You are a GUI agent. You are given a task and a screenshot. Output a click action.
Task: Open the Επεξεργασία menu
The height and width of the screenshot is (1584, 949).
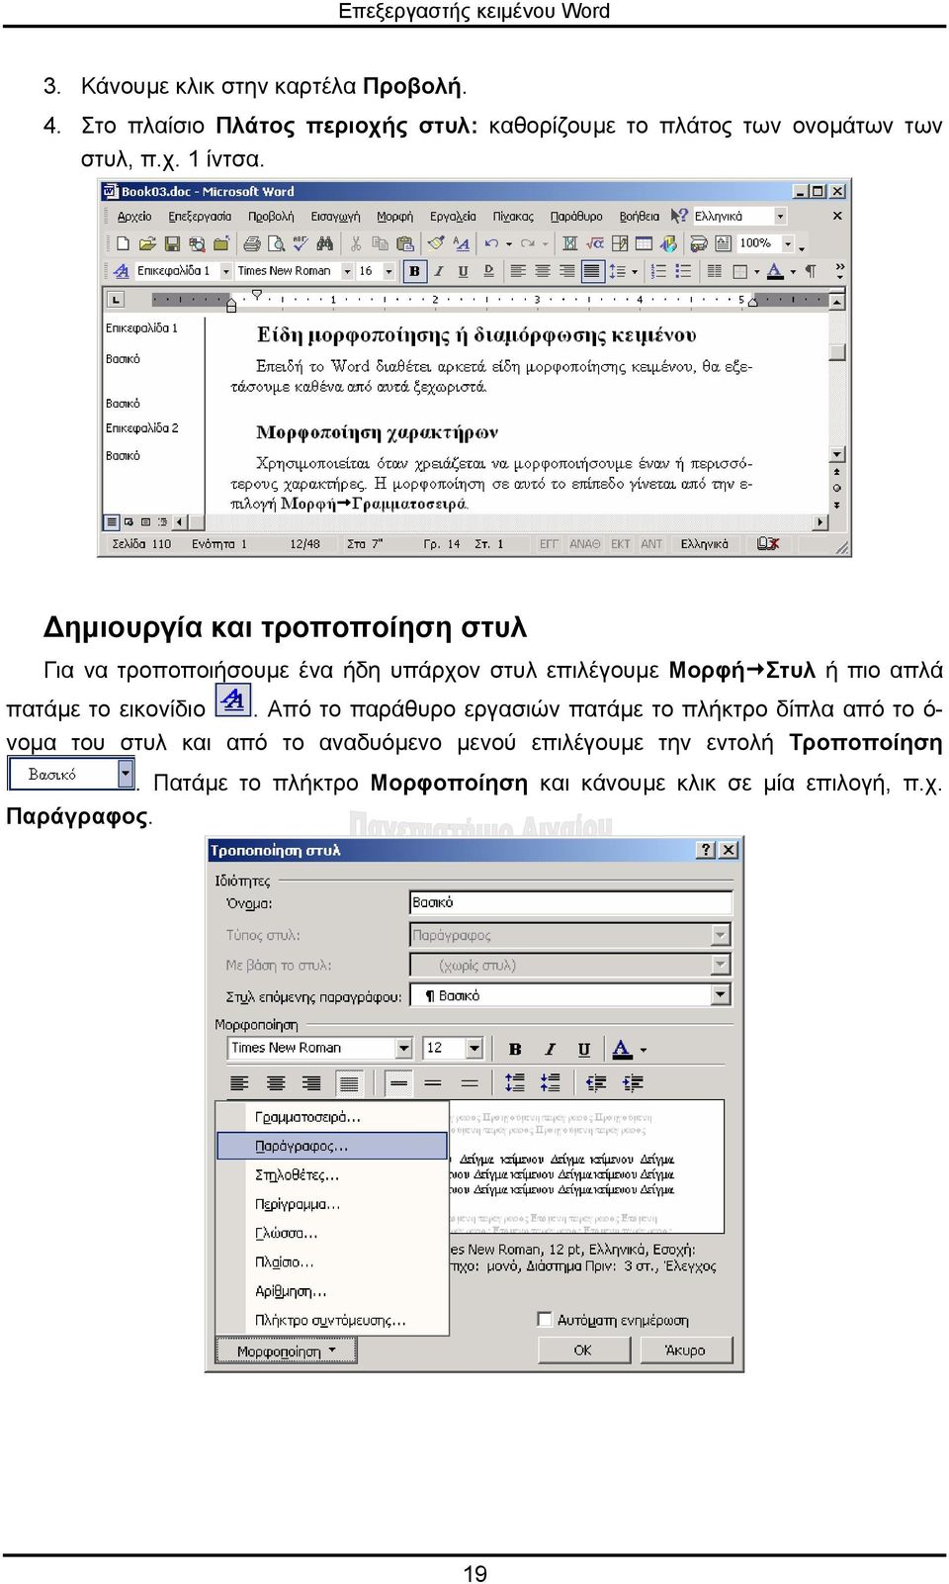[x=200, y=217]
